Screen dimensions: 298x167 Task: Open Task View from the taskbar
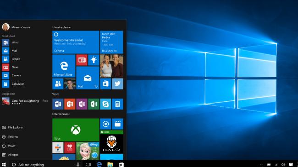tap(88, 165)
